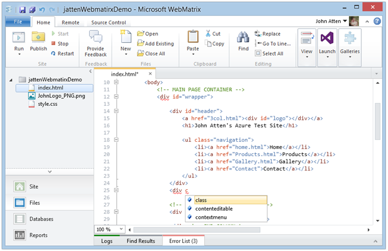This screenshot has width=388, height=251.
Task: Collapse the ribbon with the up chevron
Action: tap(367, 22)
